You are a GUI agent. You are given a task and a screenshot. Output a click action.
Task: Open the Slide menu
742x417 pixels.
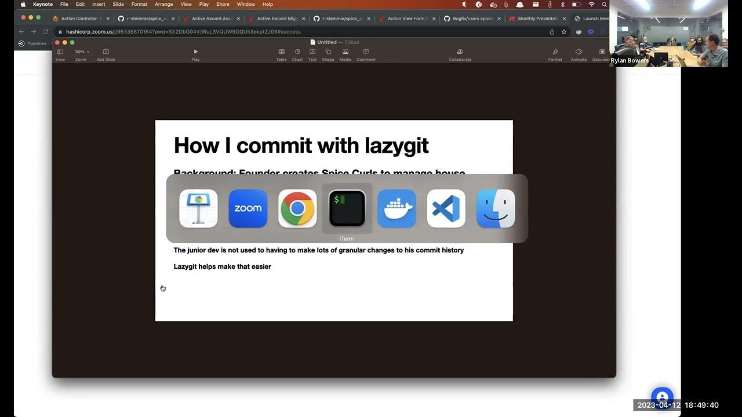tap(118, 4)
